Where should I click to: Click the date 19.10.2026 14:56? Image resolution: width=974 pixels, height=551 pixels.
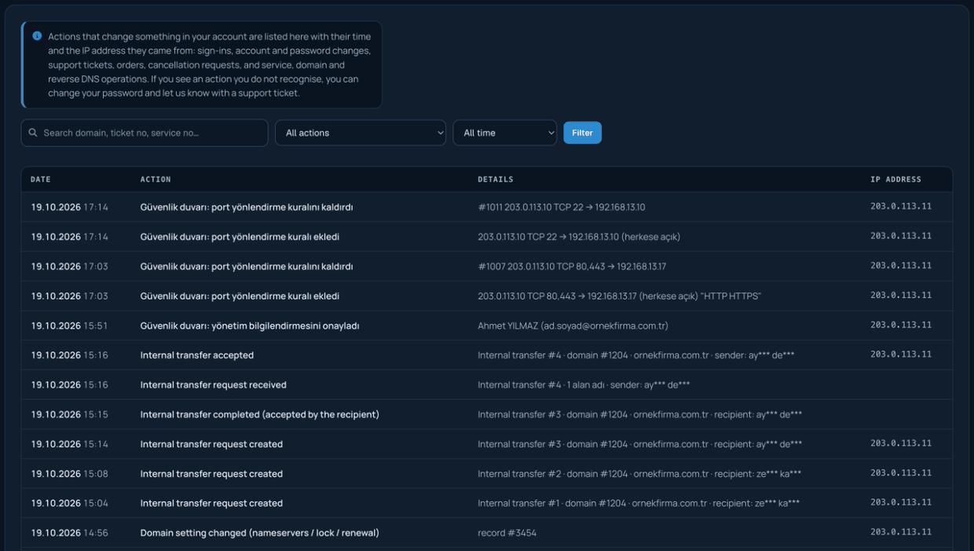click(69, 533)
